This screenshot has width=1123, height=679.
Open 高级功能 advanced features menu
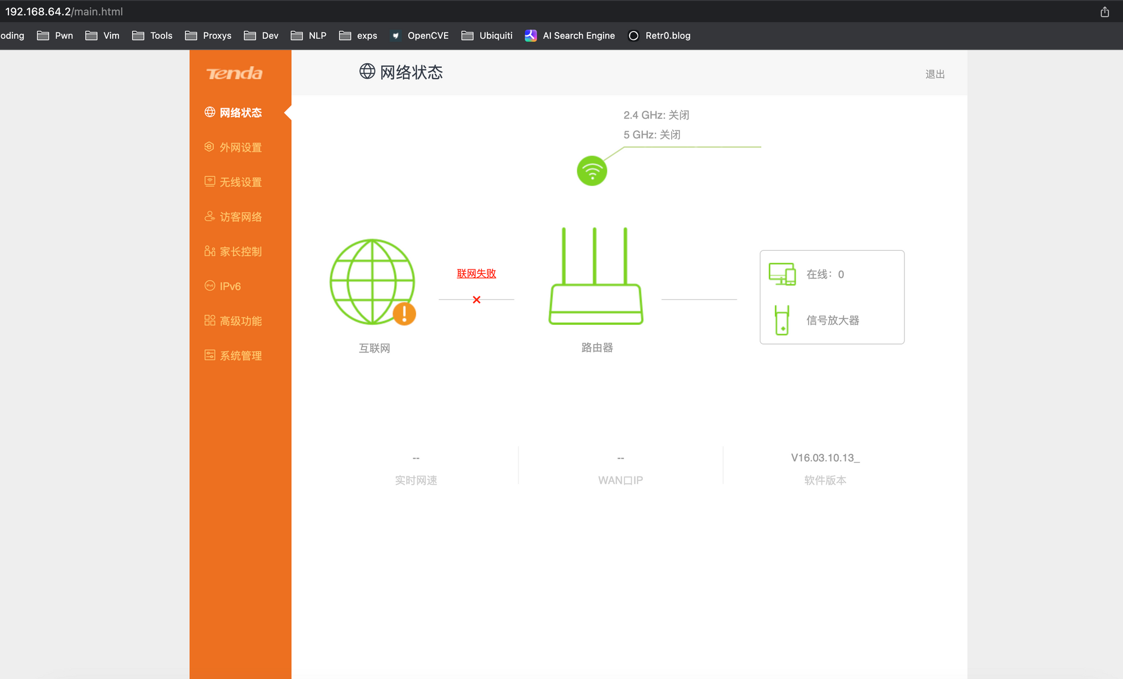(x=240, y=321)
